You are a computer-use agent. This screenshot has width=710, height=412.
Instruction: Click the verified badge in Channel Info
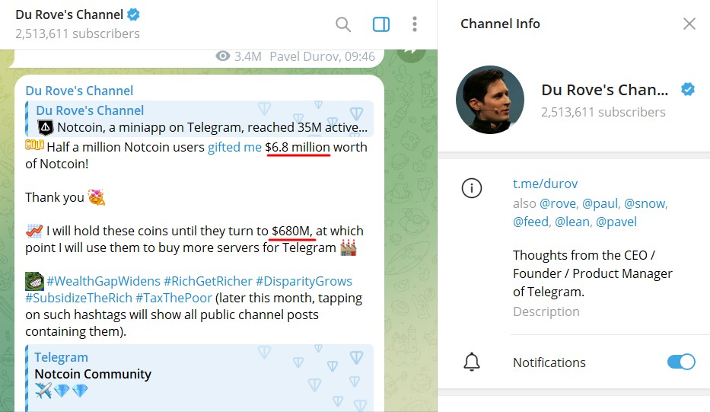tap(688, 90)
